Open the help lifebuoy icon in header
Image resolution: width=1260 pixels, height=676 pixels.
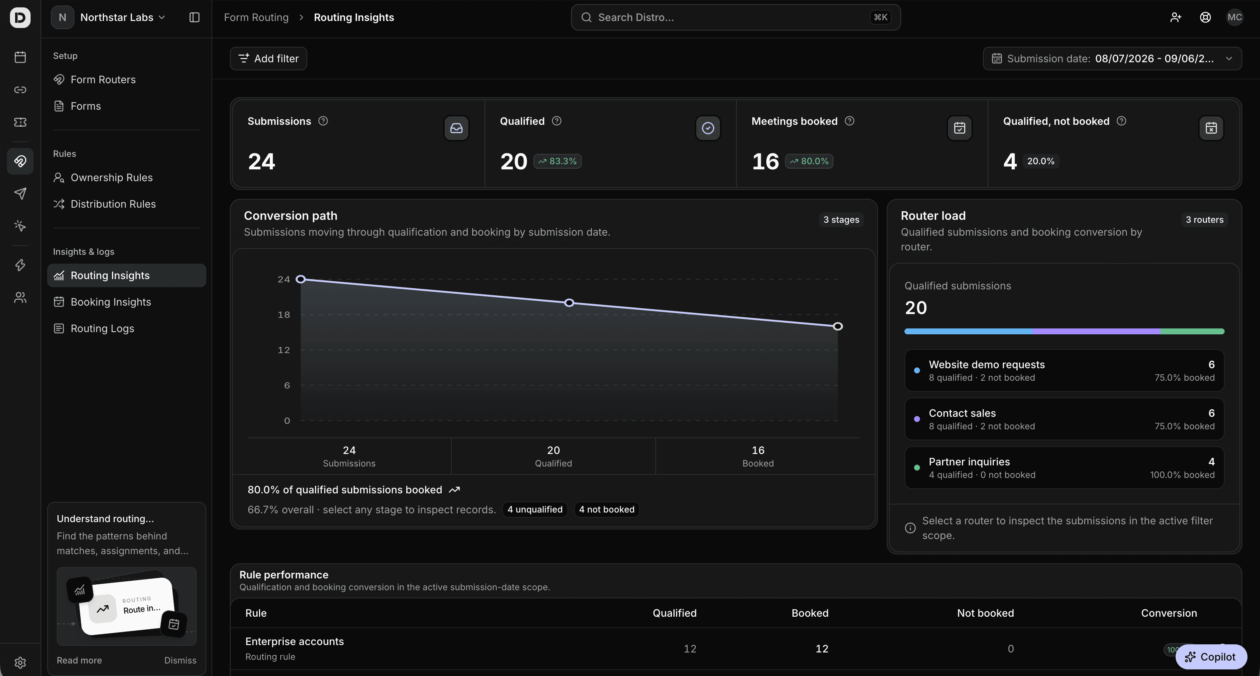pos(1205,18)
